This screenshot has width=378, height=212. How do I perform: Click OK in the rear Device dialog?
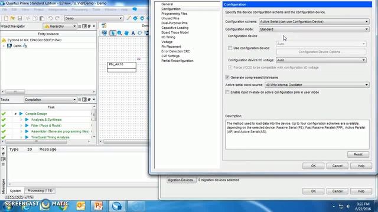point(313,191)
